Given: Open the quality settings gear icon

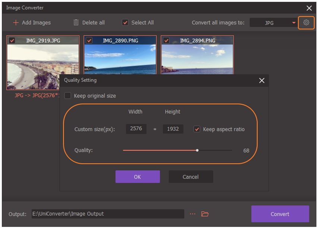Looking at the screenshot, I should point(306,23).
